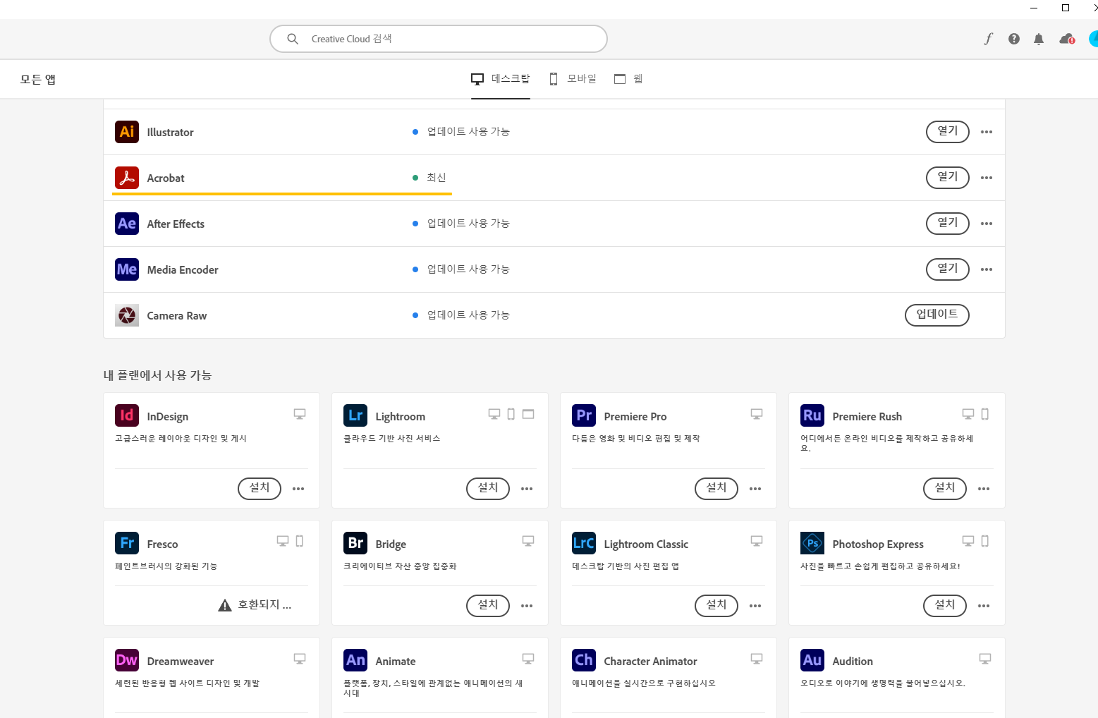Screen dimensions: 1098x718
Task: Click the InDesign app icon
Action: click(x=127, y=415)
